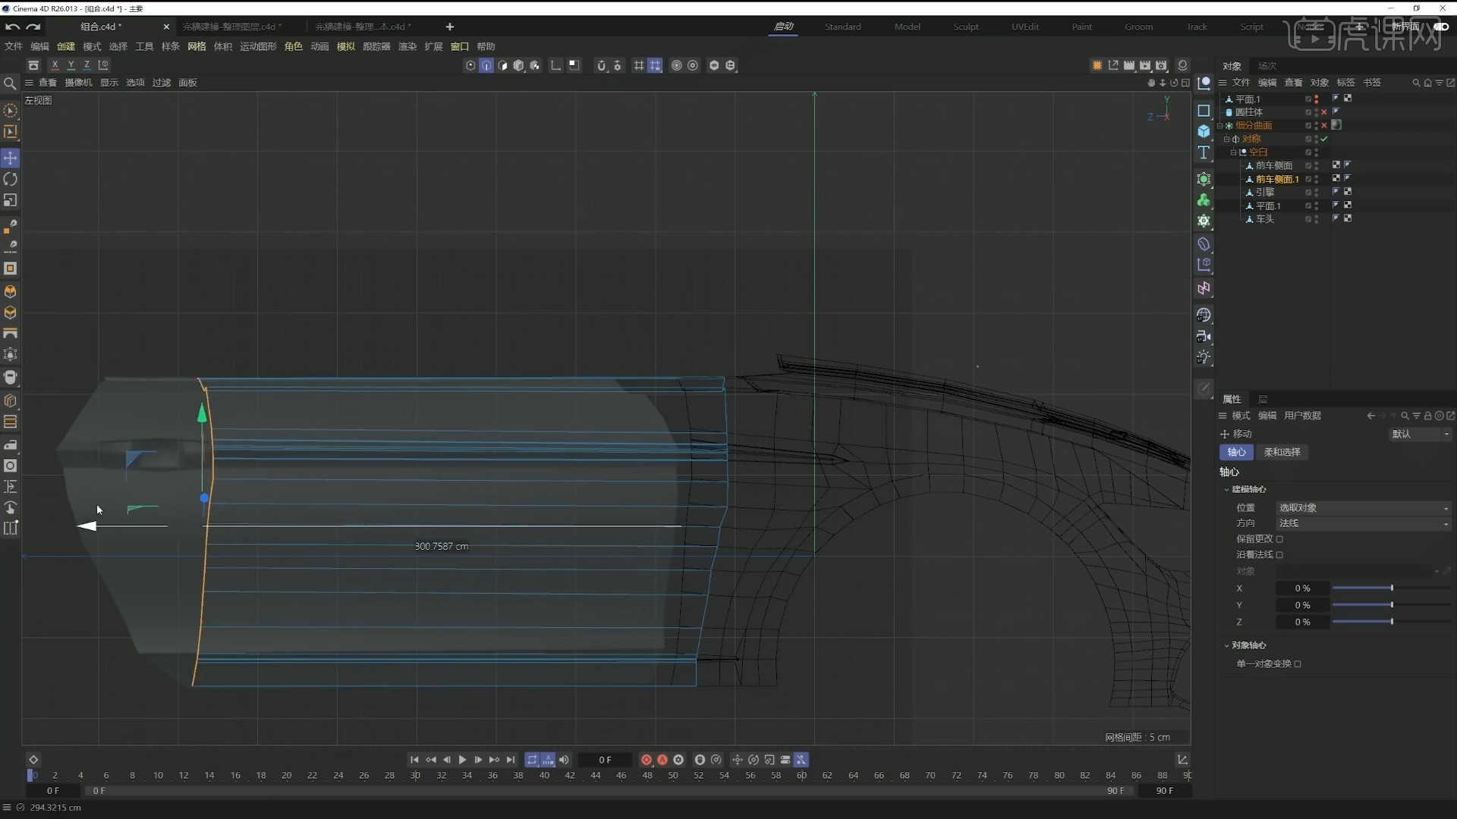The image size is (1457, 819).
Task: Switch to the Sculpt layout tab
Action: coord(965,27)
